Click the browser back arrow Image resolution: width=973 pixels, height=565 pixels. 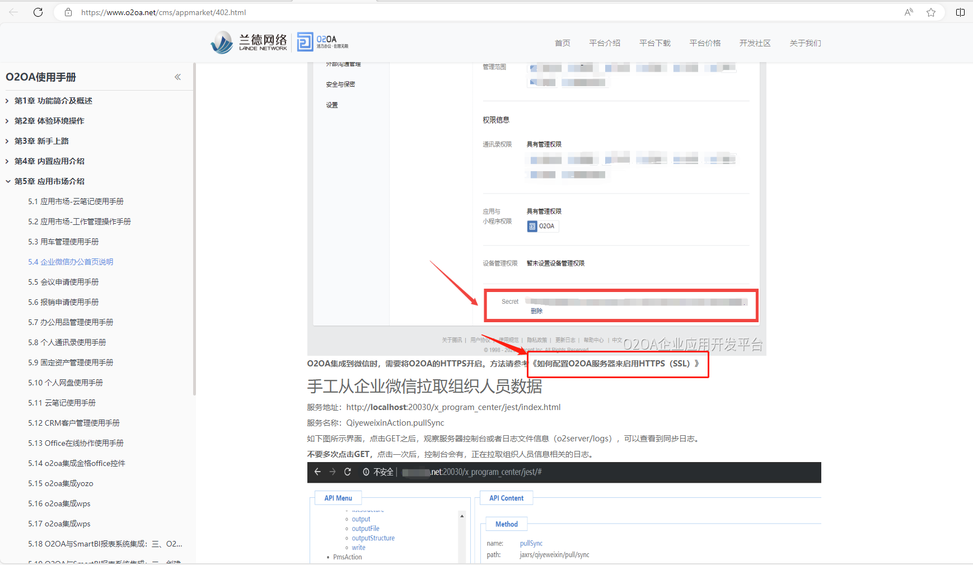pos(13,12)
